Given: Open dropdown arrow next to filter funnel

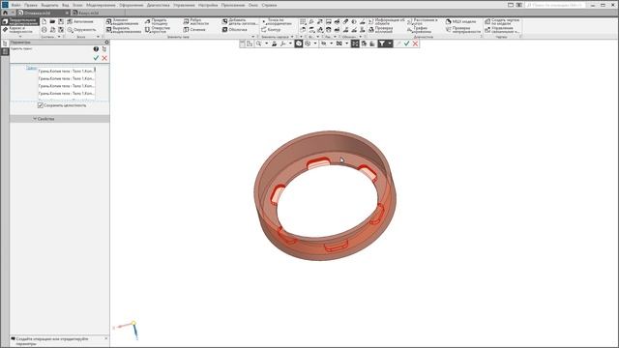Looking at the screenshot, I should click(390, 43).
